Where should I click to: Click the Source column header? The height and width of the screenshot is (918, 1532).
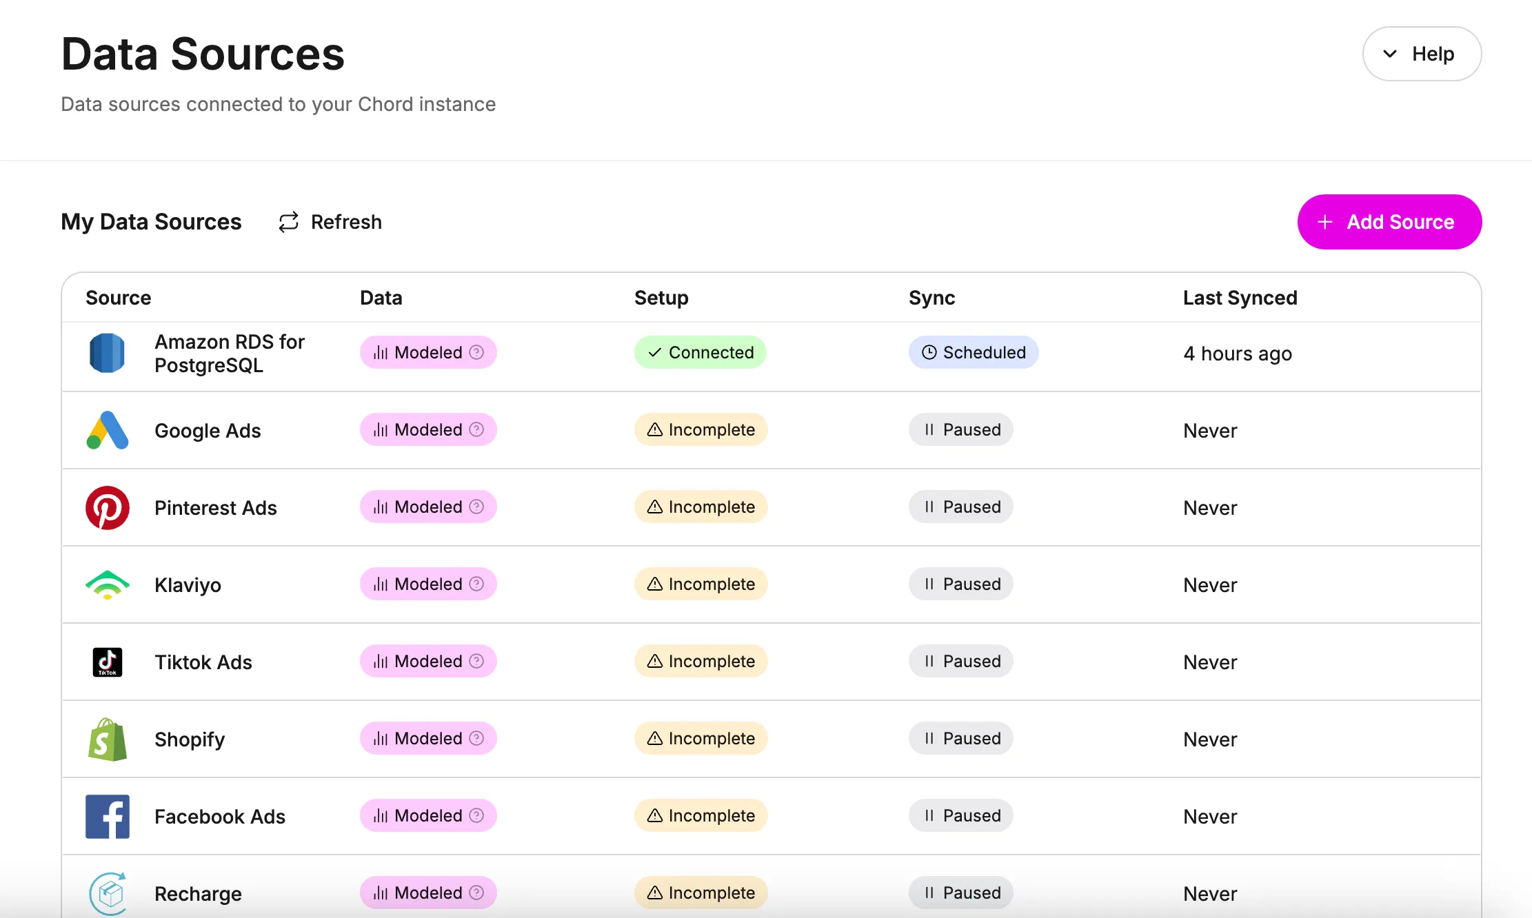coord(118,298)
